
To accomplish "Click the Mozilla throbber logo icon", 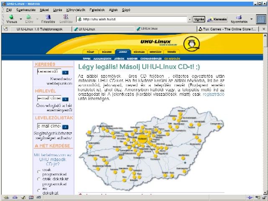I will pyautogui.click(x=261, y=19).
